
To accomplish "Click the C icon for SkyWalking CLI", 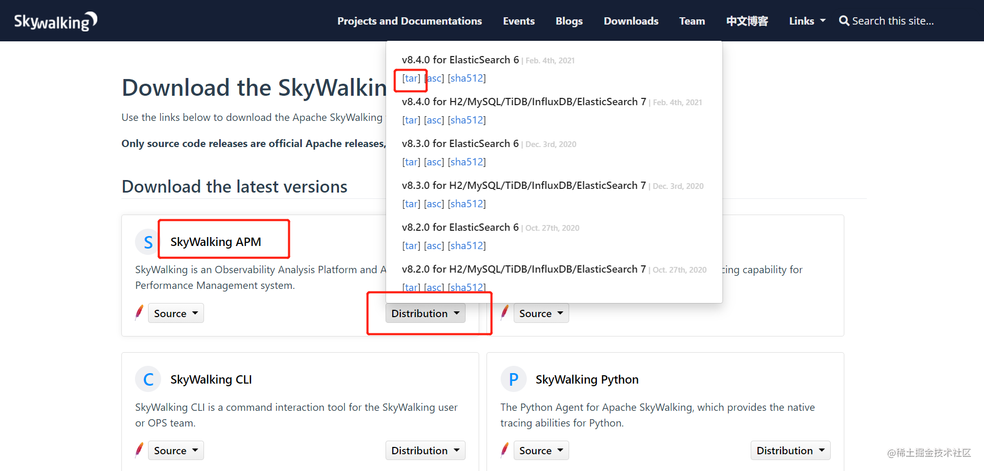I will coord(148,379).
